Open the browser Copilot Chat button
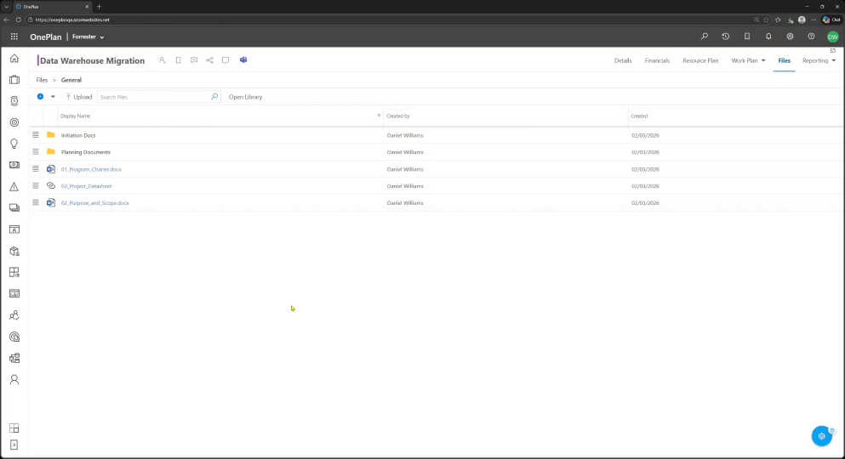 click(x=831, y=20)
